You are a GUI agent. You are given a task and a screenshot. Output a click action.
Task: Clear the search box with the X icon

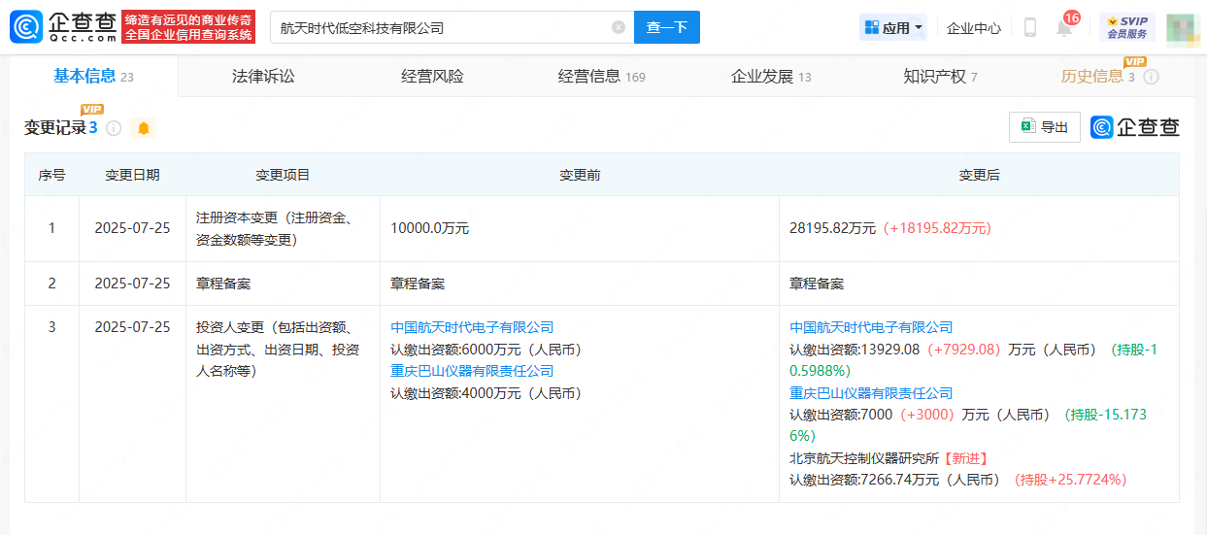619,27
